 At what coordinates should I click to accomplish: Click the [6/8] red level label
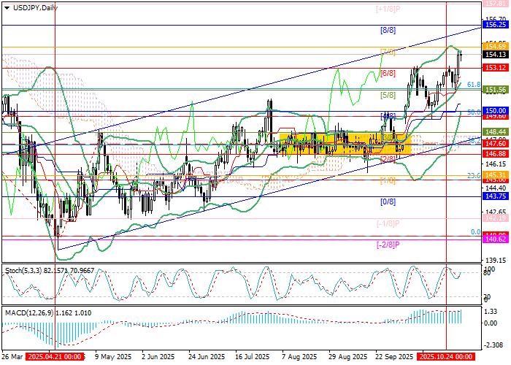click(388, 74)
